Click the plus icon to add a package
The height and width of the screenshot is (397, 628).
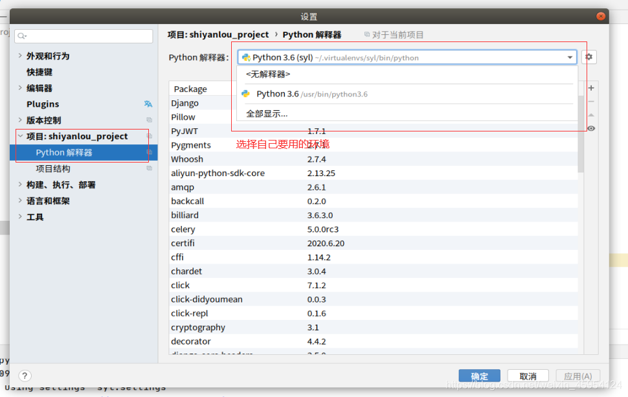(x=590, y=87)
